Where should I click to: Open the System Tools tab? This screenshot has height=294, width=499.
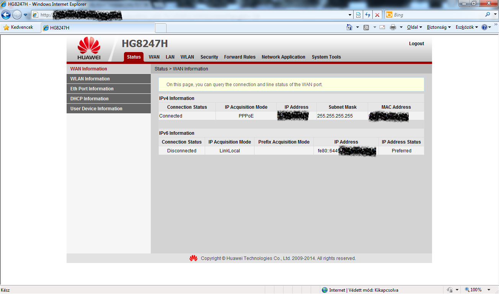(326, 57)
